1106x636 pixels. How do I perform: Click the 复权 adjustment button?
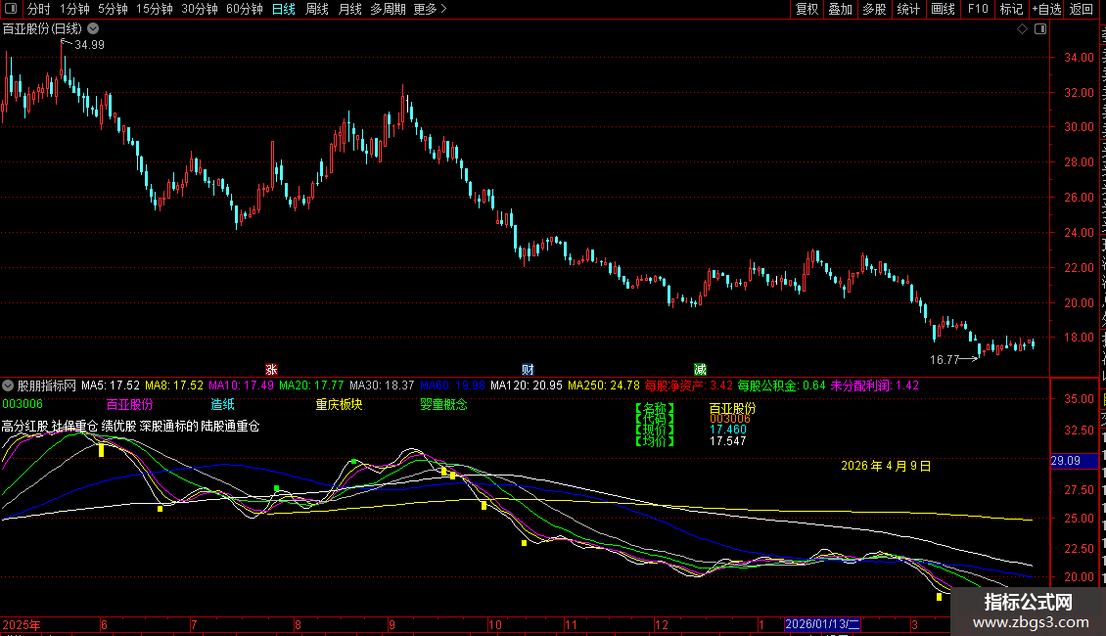point(806,9)
